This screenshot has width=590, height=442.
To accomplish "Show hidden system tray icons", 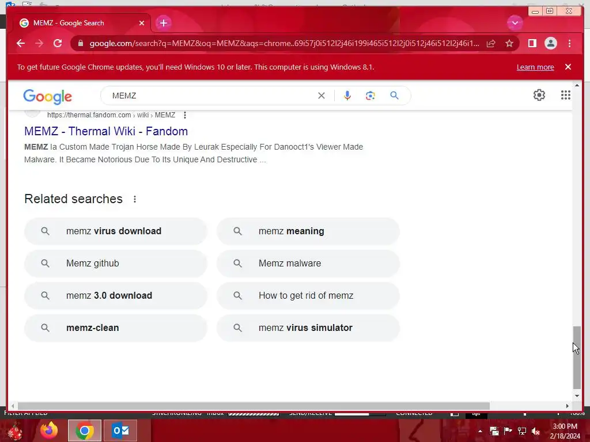I will pos(480,431).
